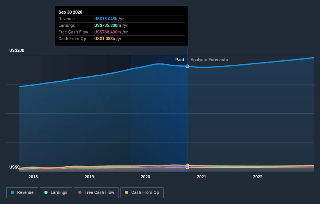Click the US$735.800m earnings value
320x204 pixels.
[x=108, y=25]
